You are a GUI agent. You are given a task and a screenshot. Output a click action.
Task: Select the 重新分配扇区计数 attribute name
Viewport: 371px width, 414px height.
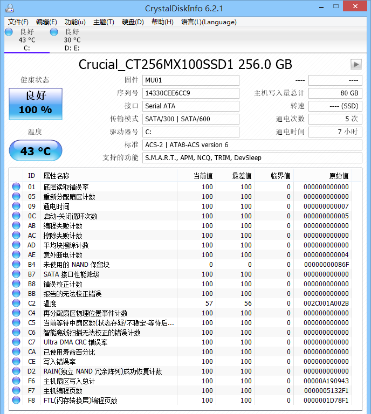pyautogui.click(x=69, y=197)
